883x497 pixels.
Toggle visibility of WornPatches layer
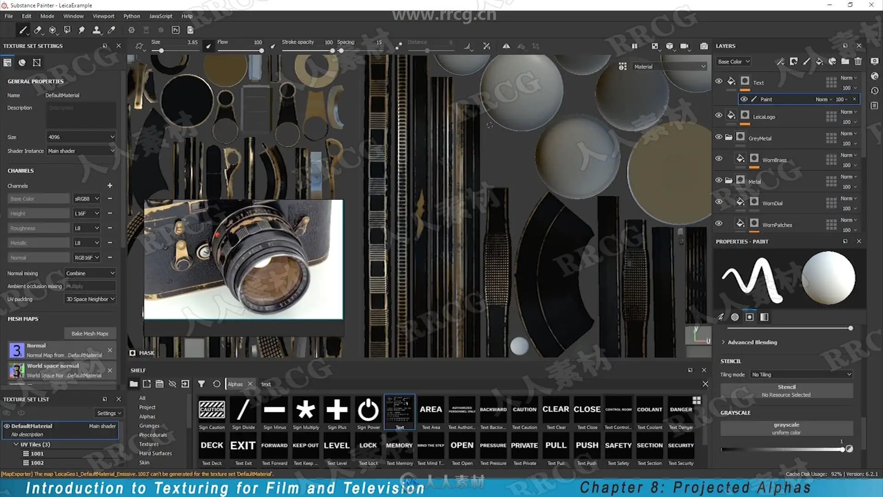(719, 223)
